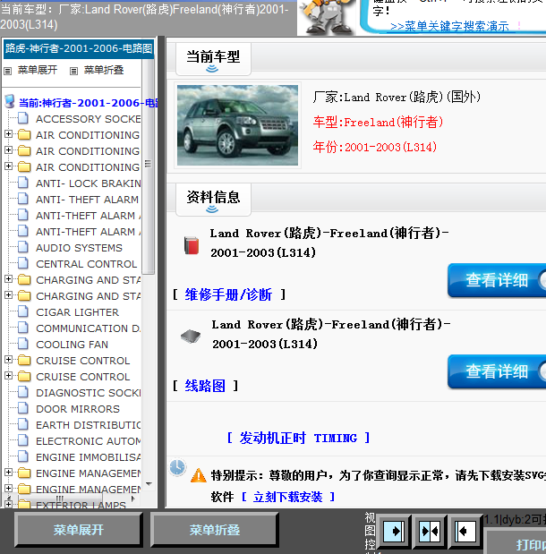Click the document icon for DIAGNOSTIC SOCKET
546x554 pixels.
23,393
